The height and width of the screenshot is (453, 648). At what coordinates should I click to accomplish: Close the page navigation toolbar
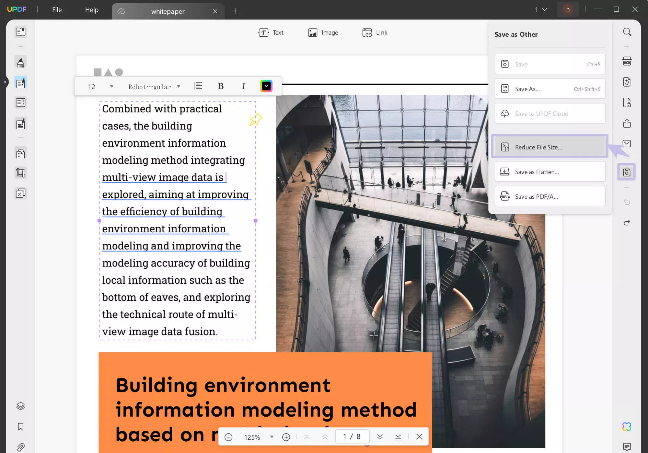point(419,437)
